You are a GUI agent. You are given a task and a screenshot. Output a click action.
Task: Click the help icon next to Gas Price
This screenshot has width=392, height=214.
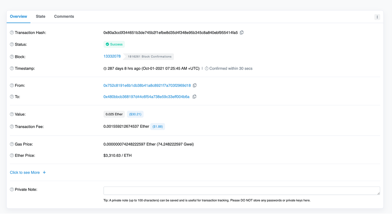[11, 144]
